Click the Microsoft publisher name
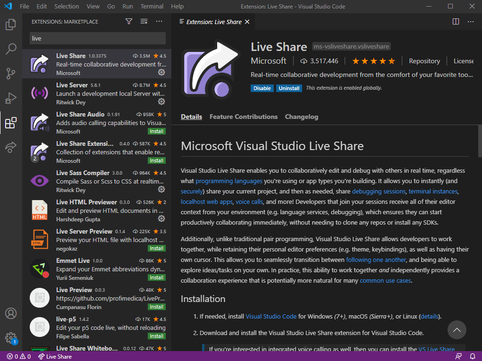This screenshot has width=482, height=361. tap(268, 61)
